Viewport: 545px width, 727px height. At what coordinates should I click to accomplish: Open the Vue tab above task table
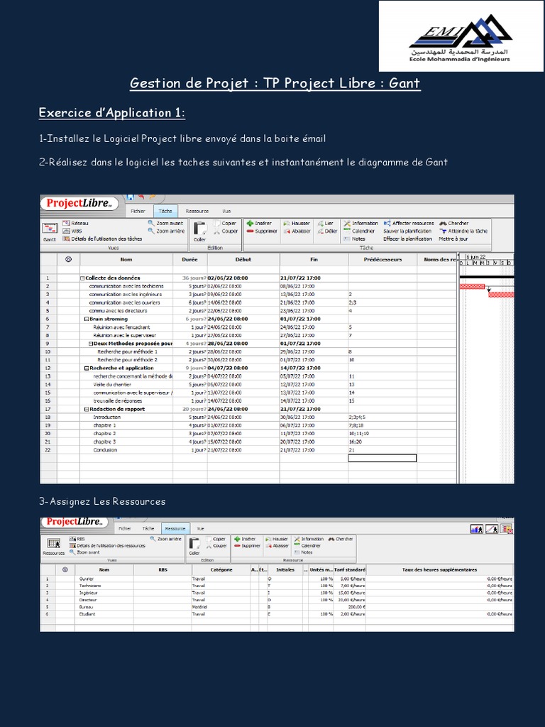point(226,211)
